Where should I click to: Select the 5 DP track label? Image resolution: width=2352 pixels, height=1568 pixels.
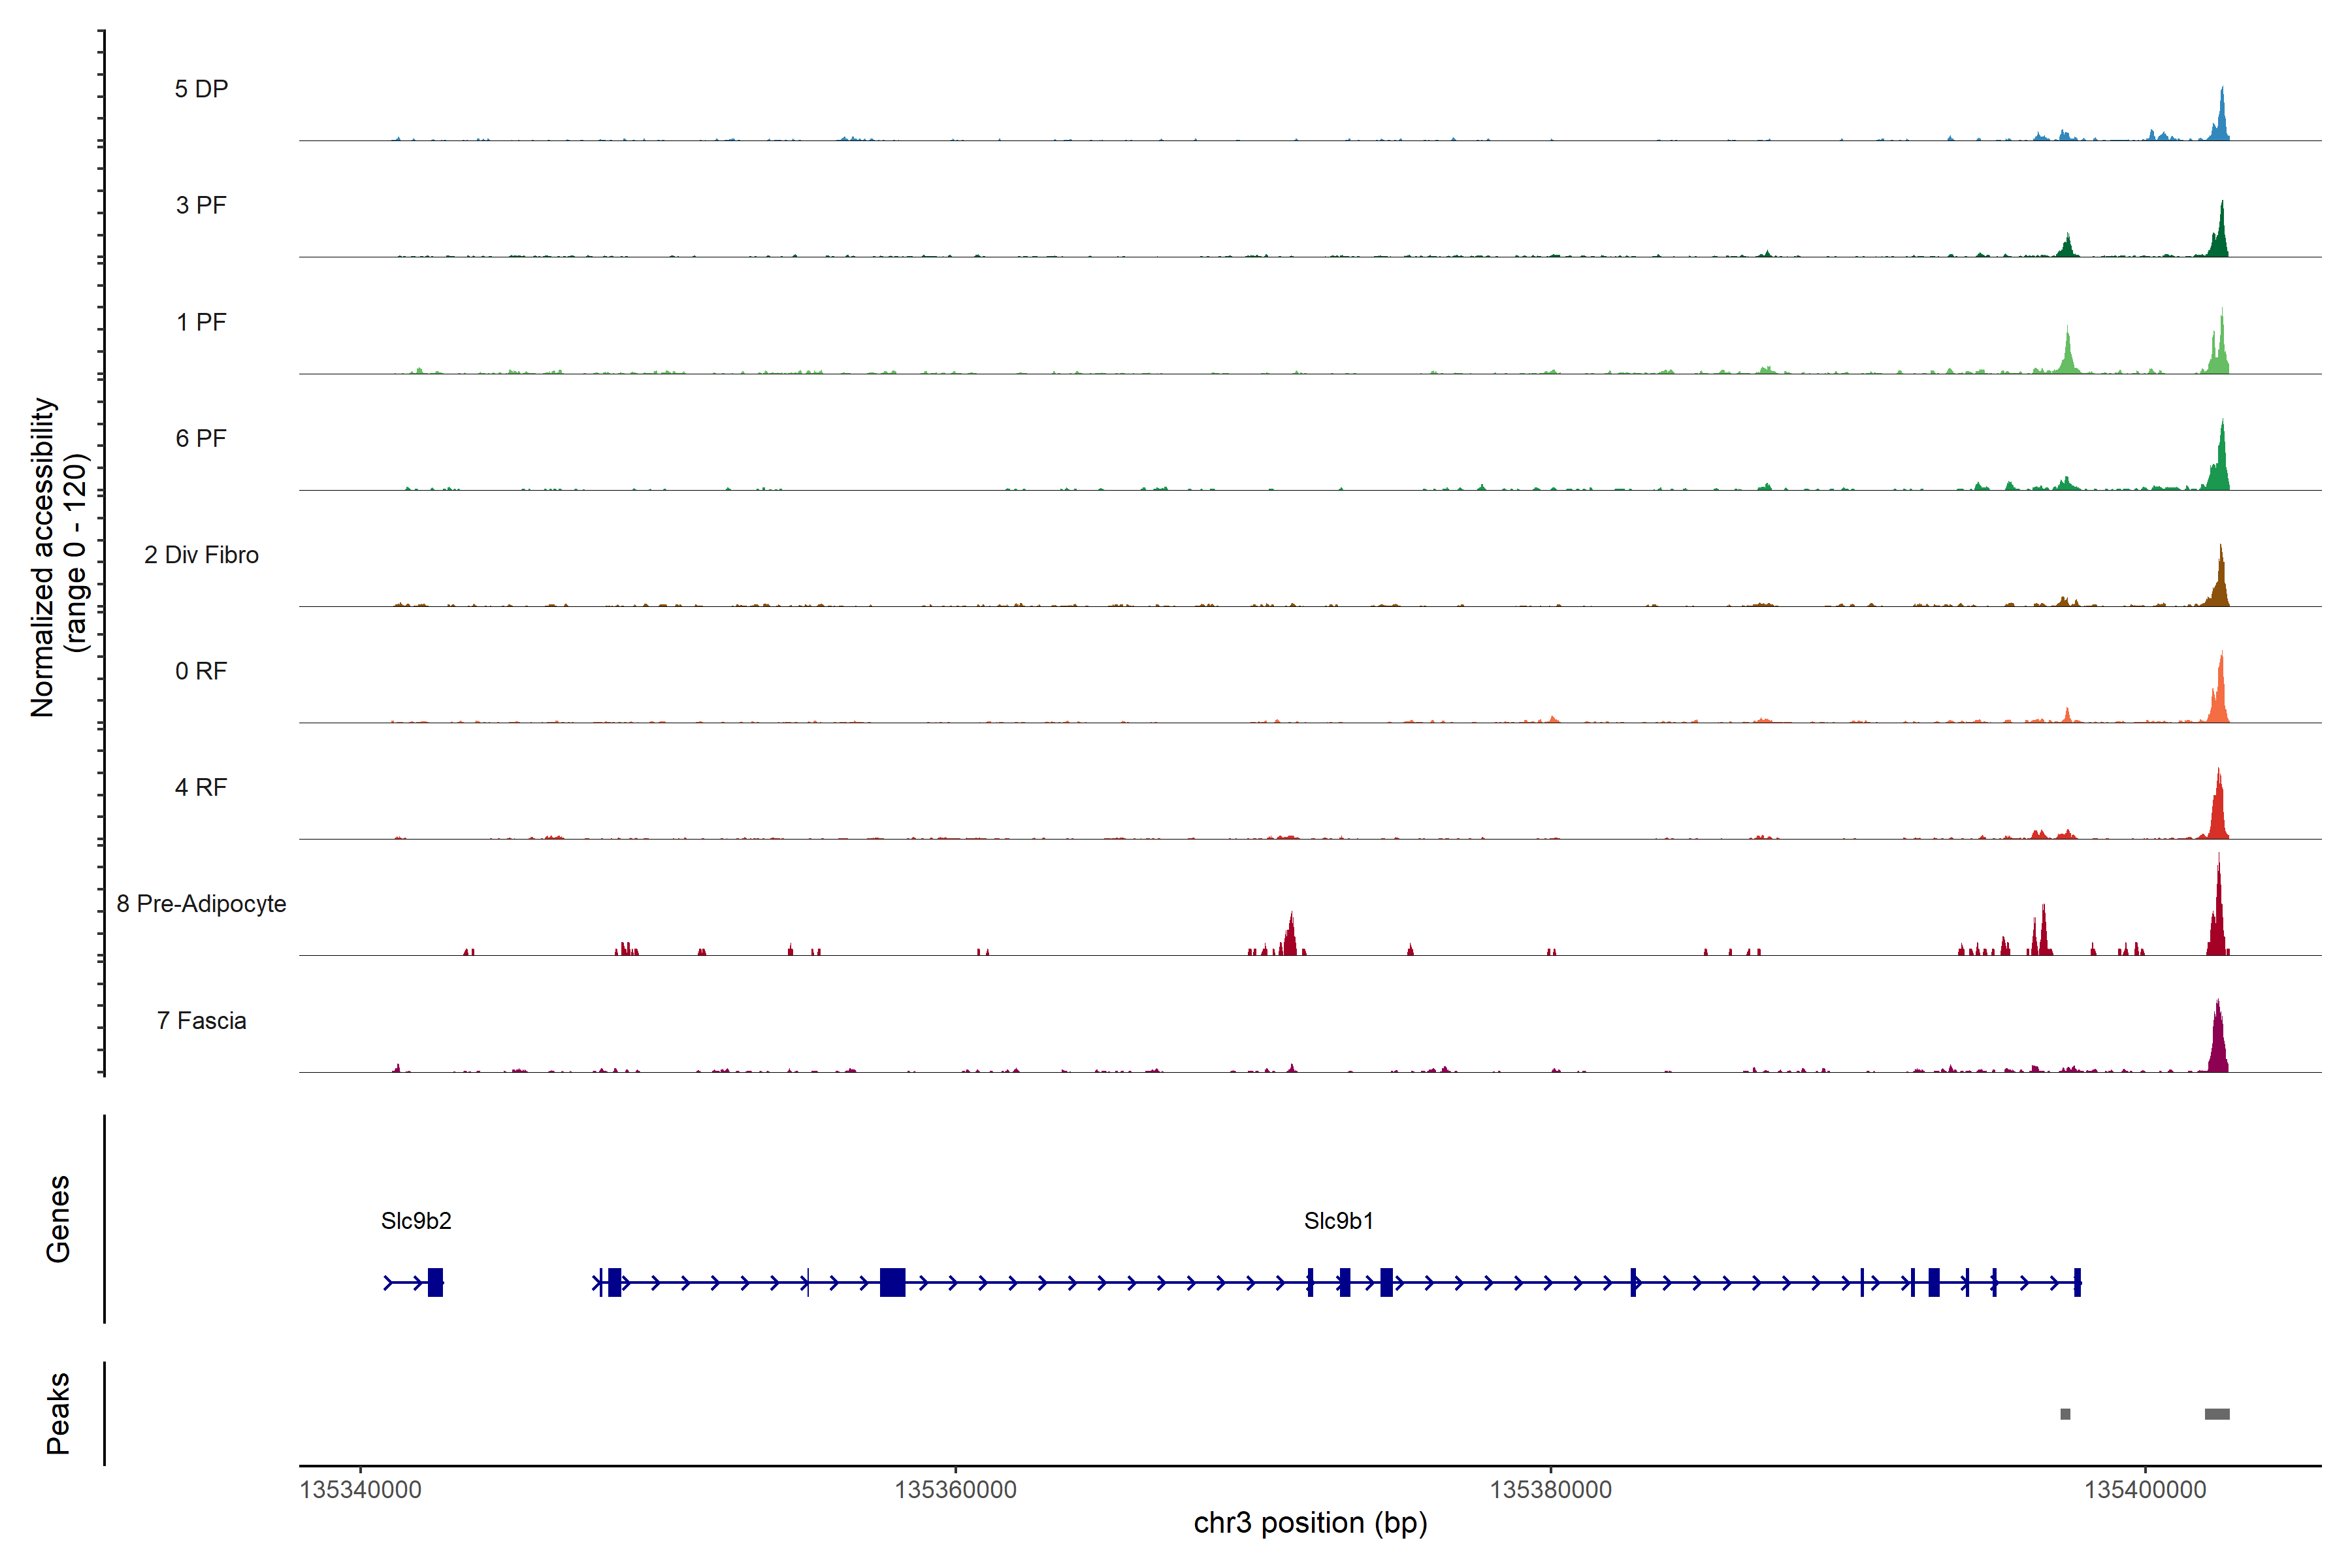point(201,89)
